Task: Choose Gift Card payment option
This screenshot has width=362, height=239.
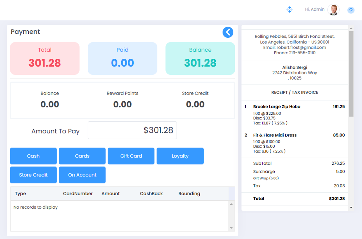Action: pos(131,156)
